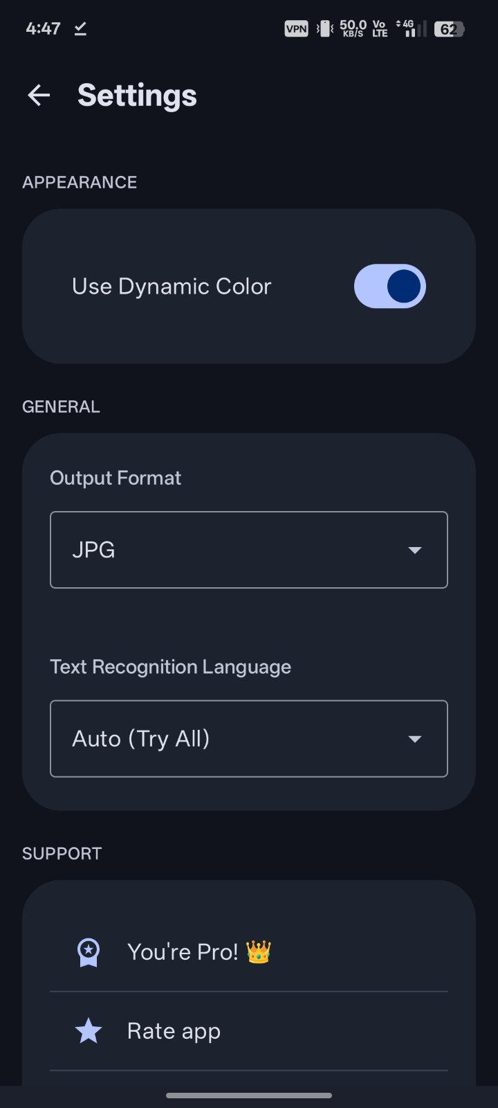Open the Auto (Try All) language dropdown
Image resolution: width=498 pixels, height=1108 pixels.
click(x=249, y=739)
